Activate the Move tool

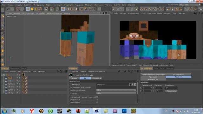(28, 9)
